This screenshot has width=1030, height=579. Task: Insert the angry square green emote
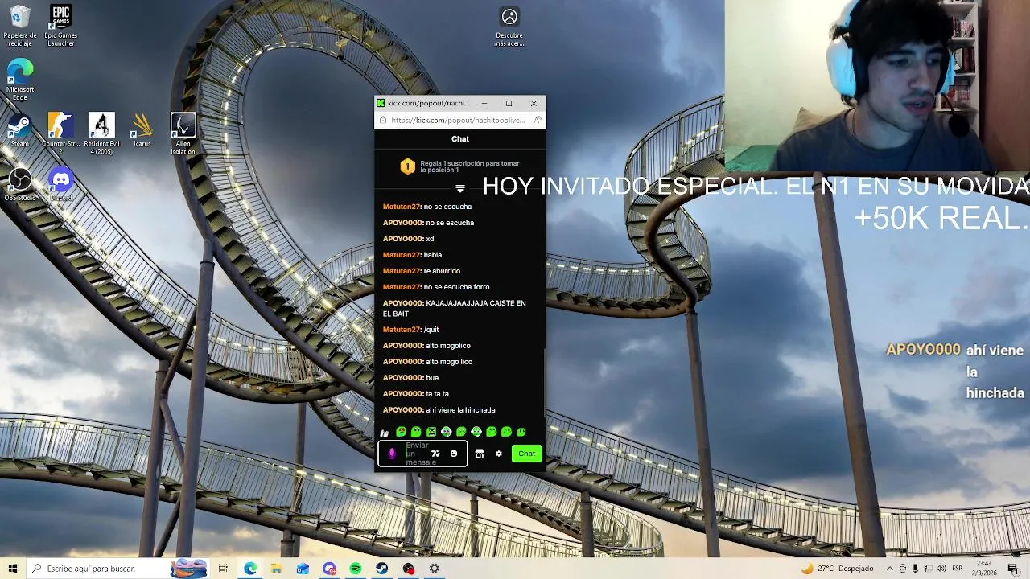pos(431,432)
